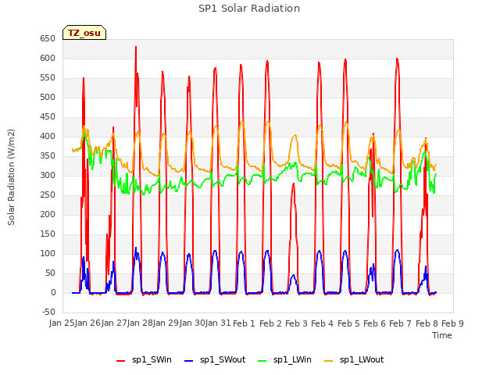
Task: Click the Jan 31 date tick label
Action: 218,323
